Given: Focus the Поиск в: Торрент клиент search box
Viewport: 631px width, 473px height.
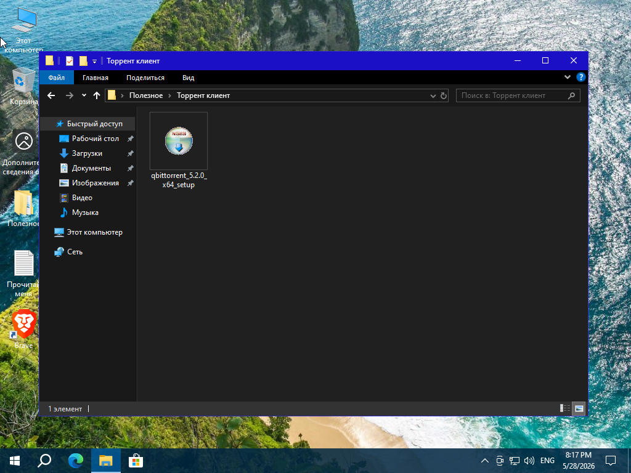Looking at the screenshot, I should point(518,95).
